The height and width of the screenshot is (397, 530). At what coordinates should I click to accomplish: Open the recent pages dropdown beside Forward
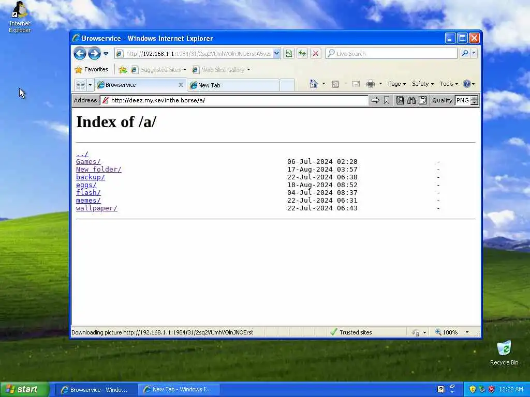click(x=106, y=53)
